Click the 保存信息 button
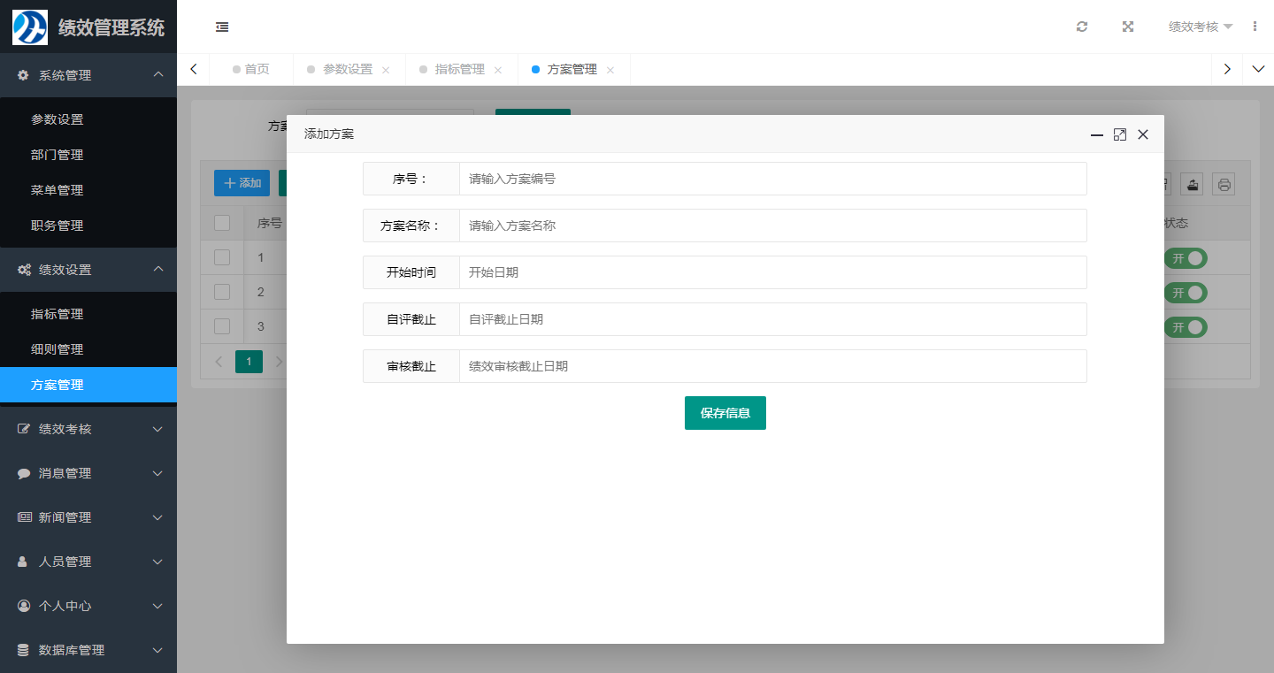1274x673 pixels. [725, 413]
